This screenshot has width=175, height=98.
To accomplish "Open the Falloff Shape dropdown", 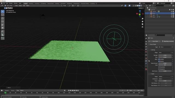I will pos(165,76).
